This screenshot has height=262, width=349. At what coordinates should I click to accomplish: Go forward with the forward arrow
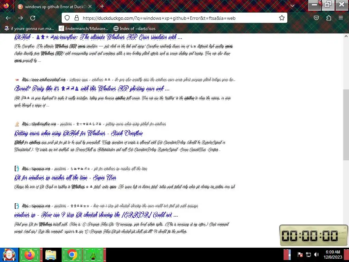pos(20,18)
